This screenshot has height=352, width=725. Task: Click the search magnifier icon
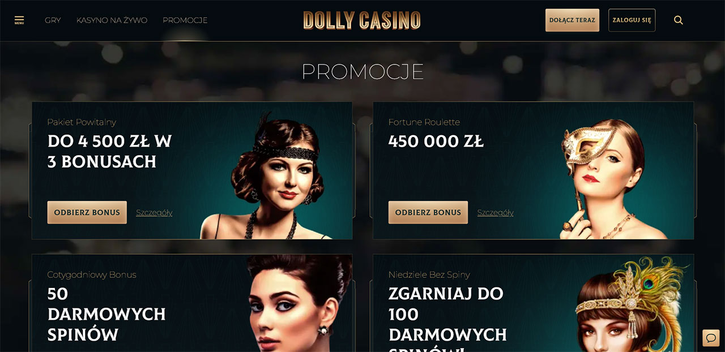pyautogui.click(x=679, y=20)
